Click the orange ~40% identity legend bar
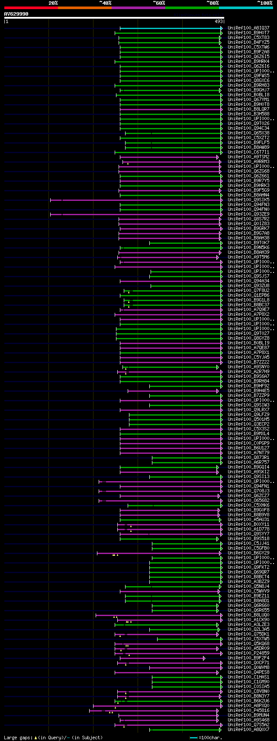Image resolution: width=277 pixels, height=741 pixels. 84,8
